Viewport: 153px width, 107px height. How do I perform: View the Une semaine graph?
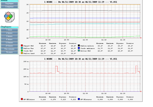tap(9, 49)
